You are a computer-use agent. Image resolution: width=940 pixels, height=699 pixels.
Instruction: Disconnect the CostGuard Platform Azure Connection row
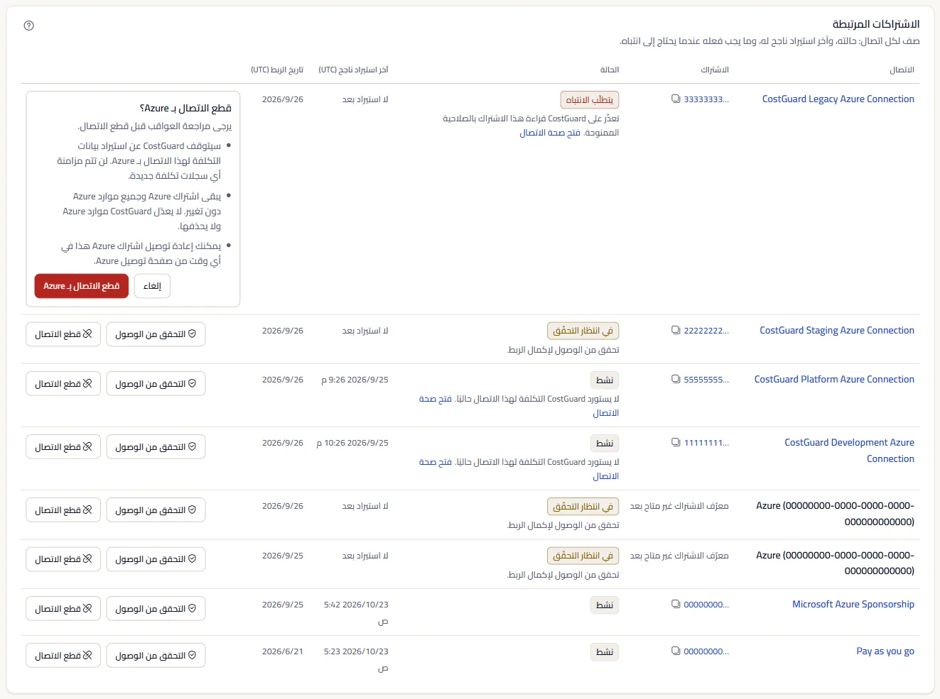[x=63, y=384]
